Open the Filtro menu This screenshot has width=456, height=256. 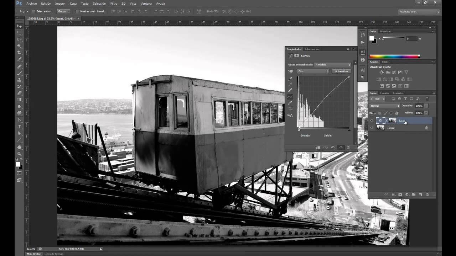pyautogui.click(x=114, y=4)
